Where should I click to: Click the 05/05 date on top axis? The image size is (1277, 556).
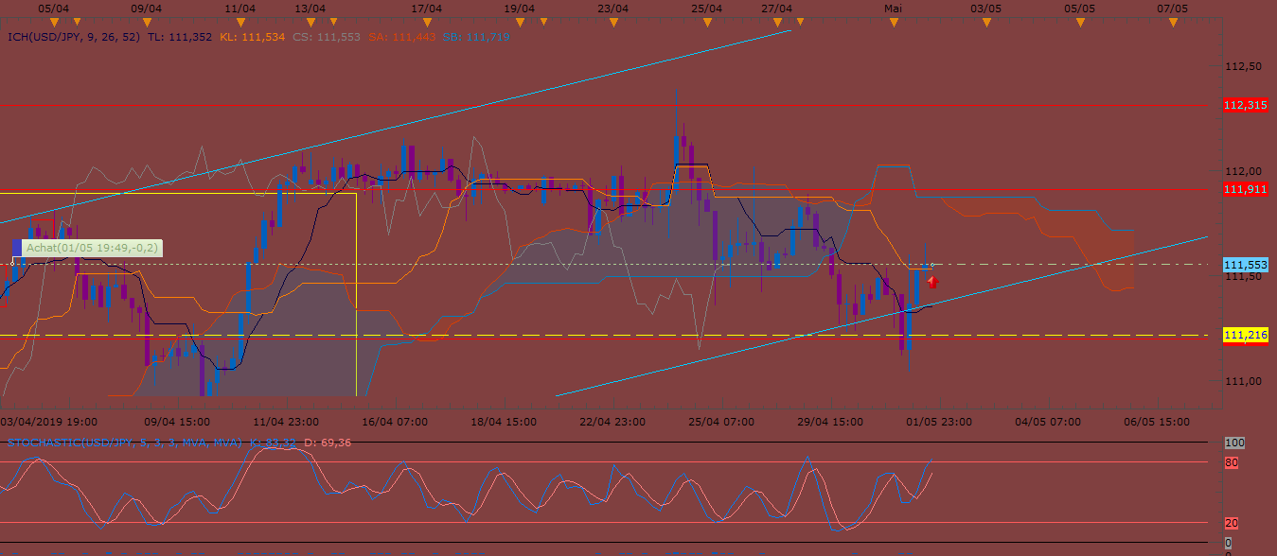(x=1079, y=8)
